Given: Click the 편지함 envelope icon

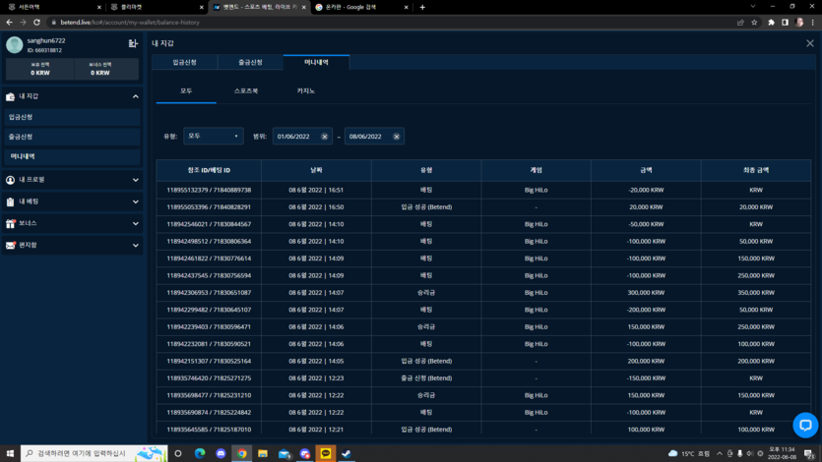Looking at the screenshot, I should click(10, 246).
